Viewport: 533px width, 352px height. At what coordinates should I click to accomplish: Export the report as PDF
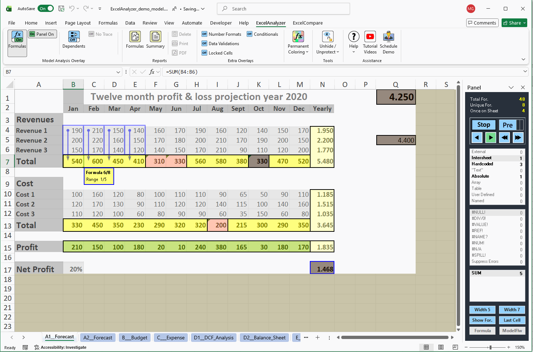[x=179, y=53]
